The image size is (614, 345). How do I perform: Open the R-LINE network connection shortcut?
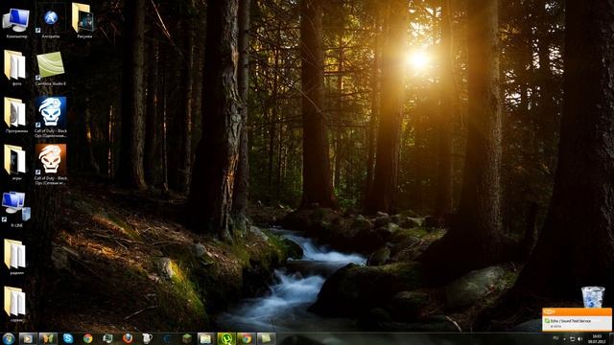(16, 209)
